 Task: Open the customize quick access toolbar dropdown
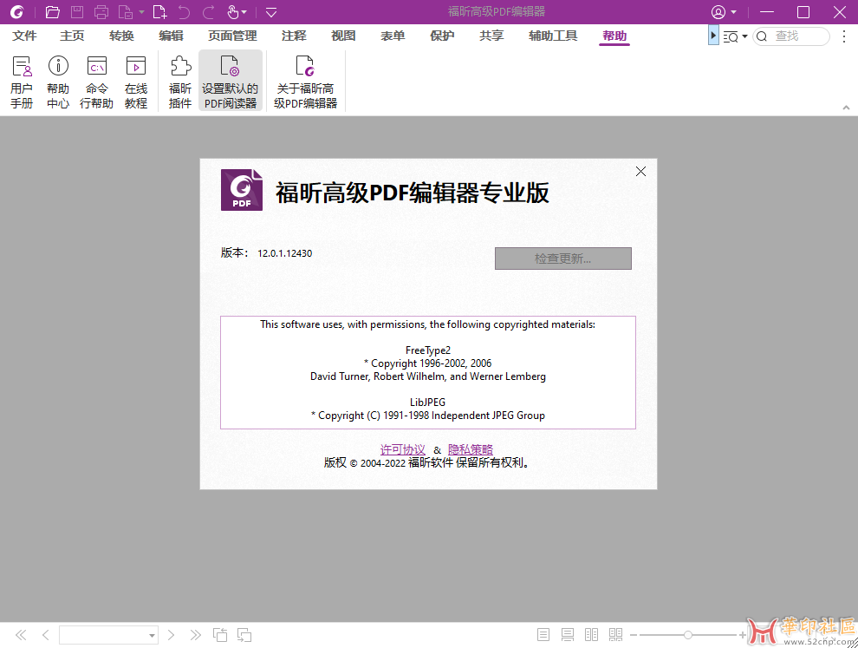click(271, 12)
